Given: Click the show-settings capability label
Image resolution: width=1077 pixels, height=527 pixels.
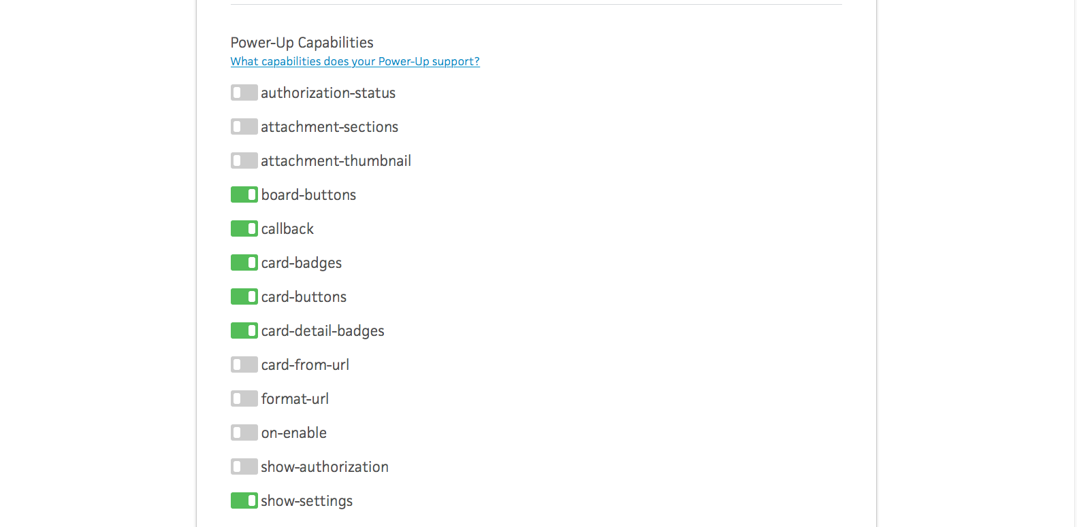Looking at the screenshot, I should pos(306,500).
